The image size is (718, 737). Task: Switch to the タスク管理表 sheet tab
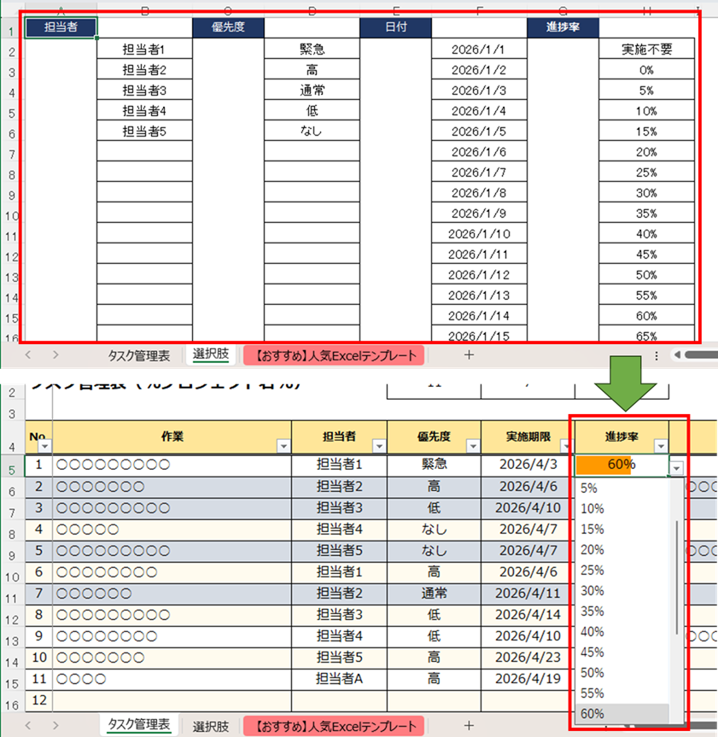(137, 725)
